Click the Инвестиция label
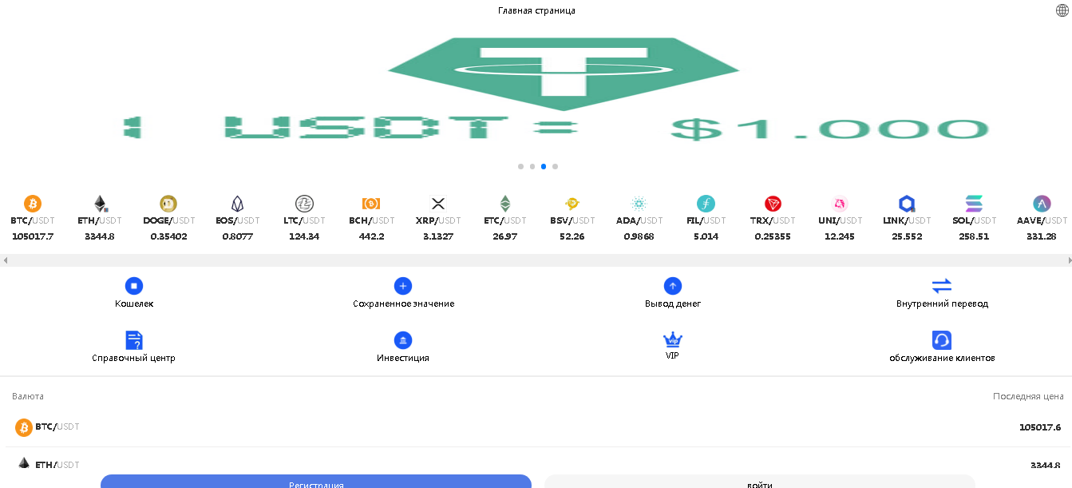Image resolution: width=1072 pixels, height=488 pixels. (x=403, y=358)
